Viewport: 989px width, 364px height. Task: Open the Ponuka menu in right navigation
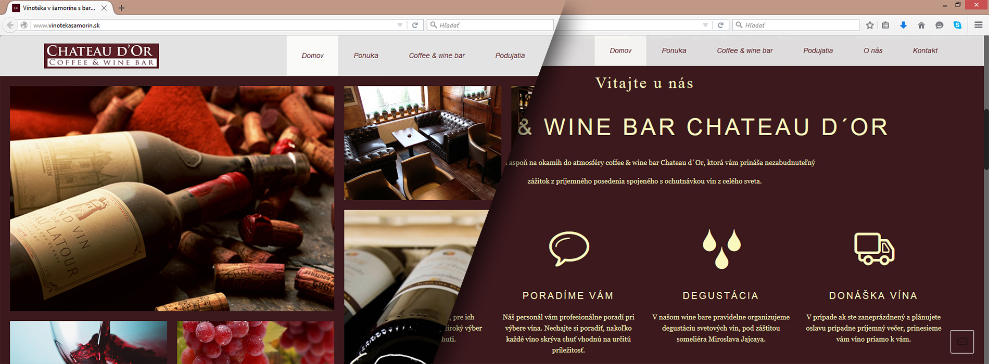pos(674,50)
